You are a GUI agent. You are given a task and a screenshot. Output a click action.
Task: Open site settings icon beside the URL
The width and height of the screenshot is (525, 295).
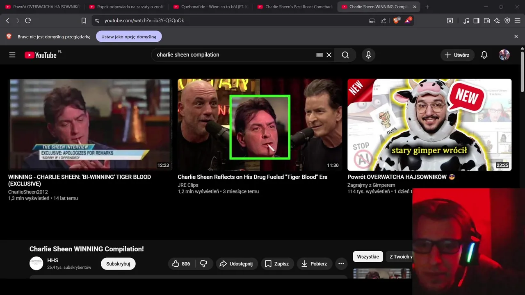point(96,20)
